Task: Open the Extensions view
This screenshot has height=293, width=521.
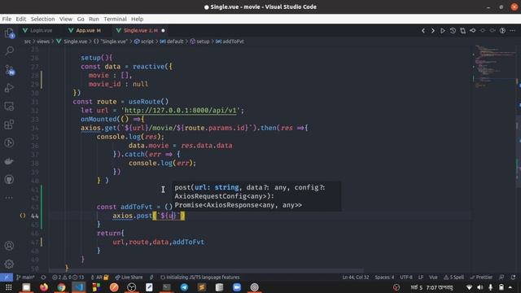Action: 9,125
